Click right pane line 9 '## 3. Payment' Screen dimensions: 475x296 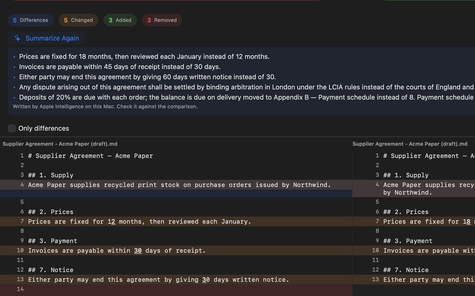[408, 241]
